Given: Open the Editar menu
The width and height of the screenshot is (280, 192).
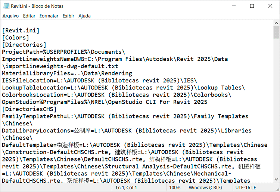Looking at the screenshot, I should (x=29, y=16).
